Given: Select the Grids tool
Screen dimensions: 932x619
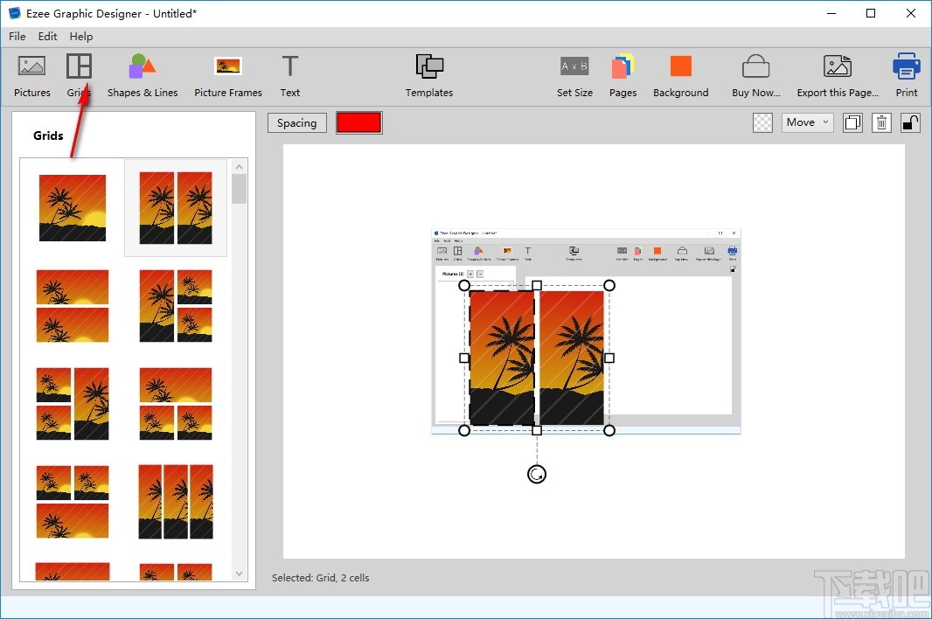Looking at the screenshot, I should pos(79,75).
